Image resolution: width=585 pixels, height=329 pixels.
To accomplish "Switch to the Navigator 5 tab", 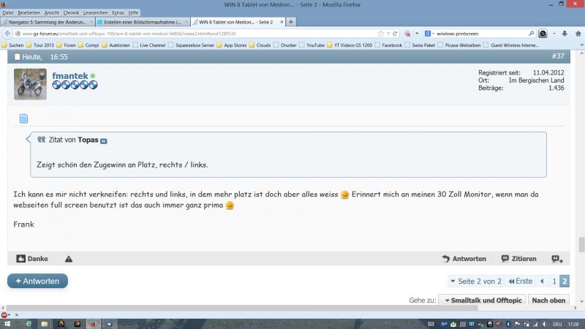I will coord(48,22).
